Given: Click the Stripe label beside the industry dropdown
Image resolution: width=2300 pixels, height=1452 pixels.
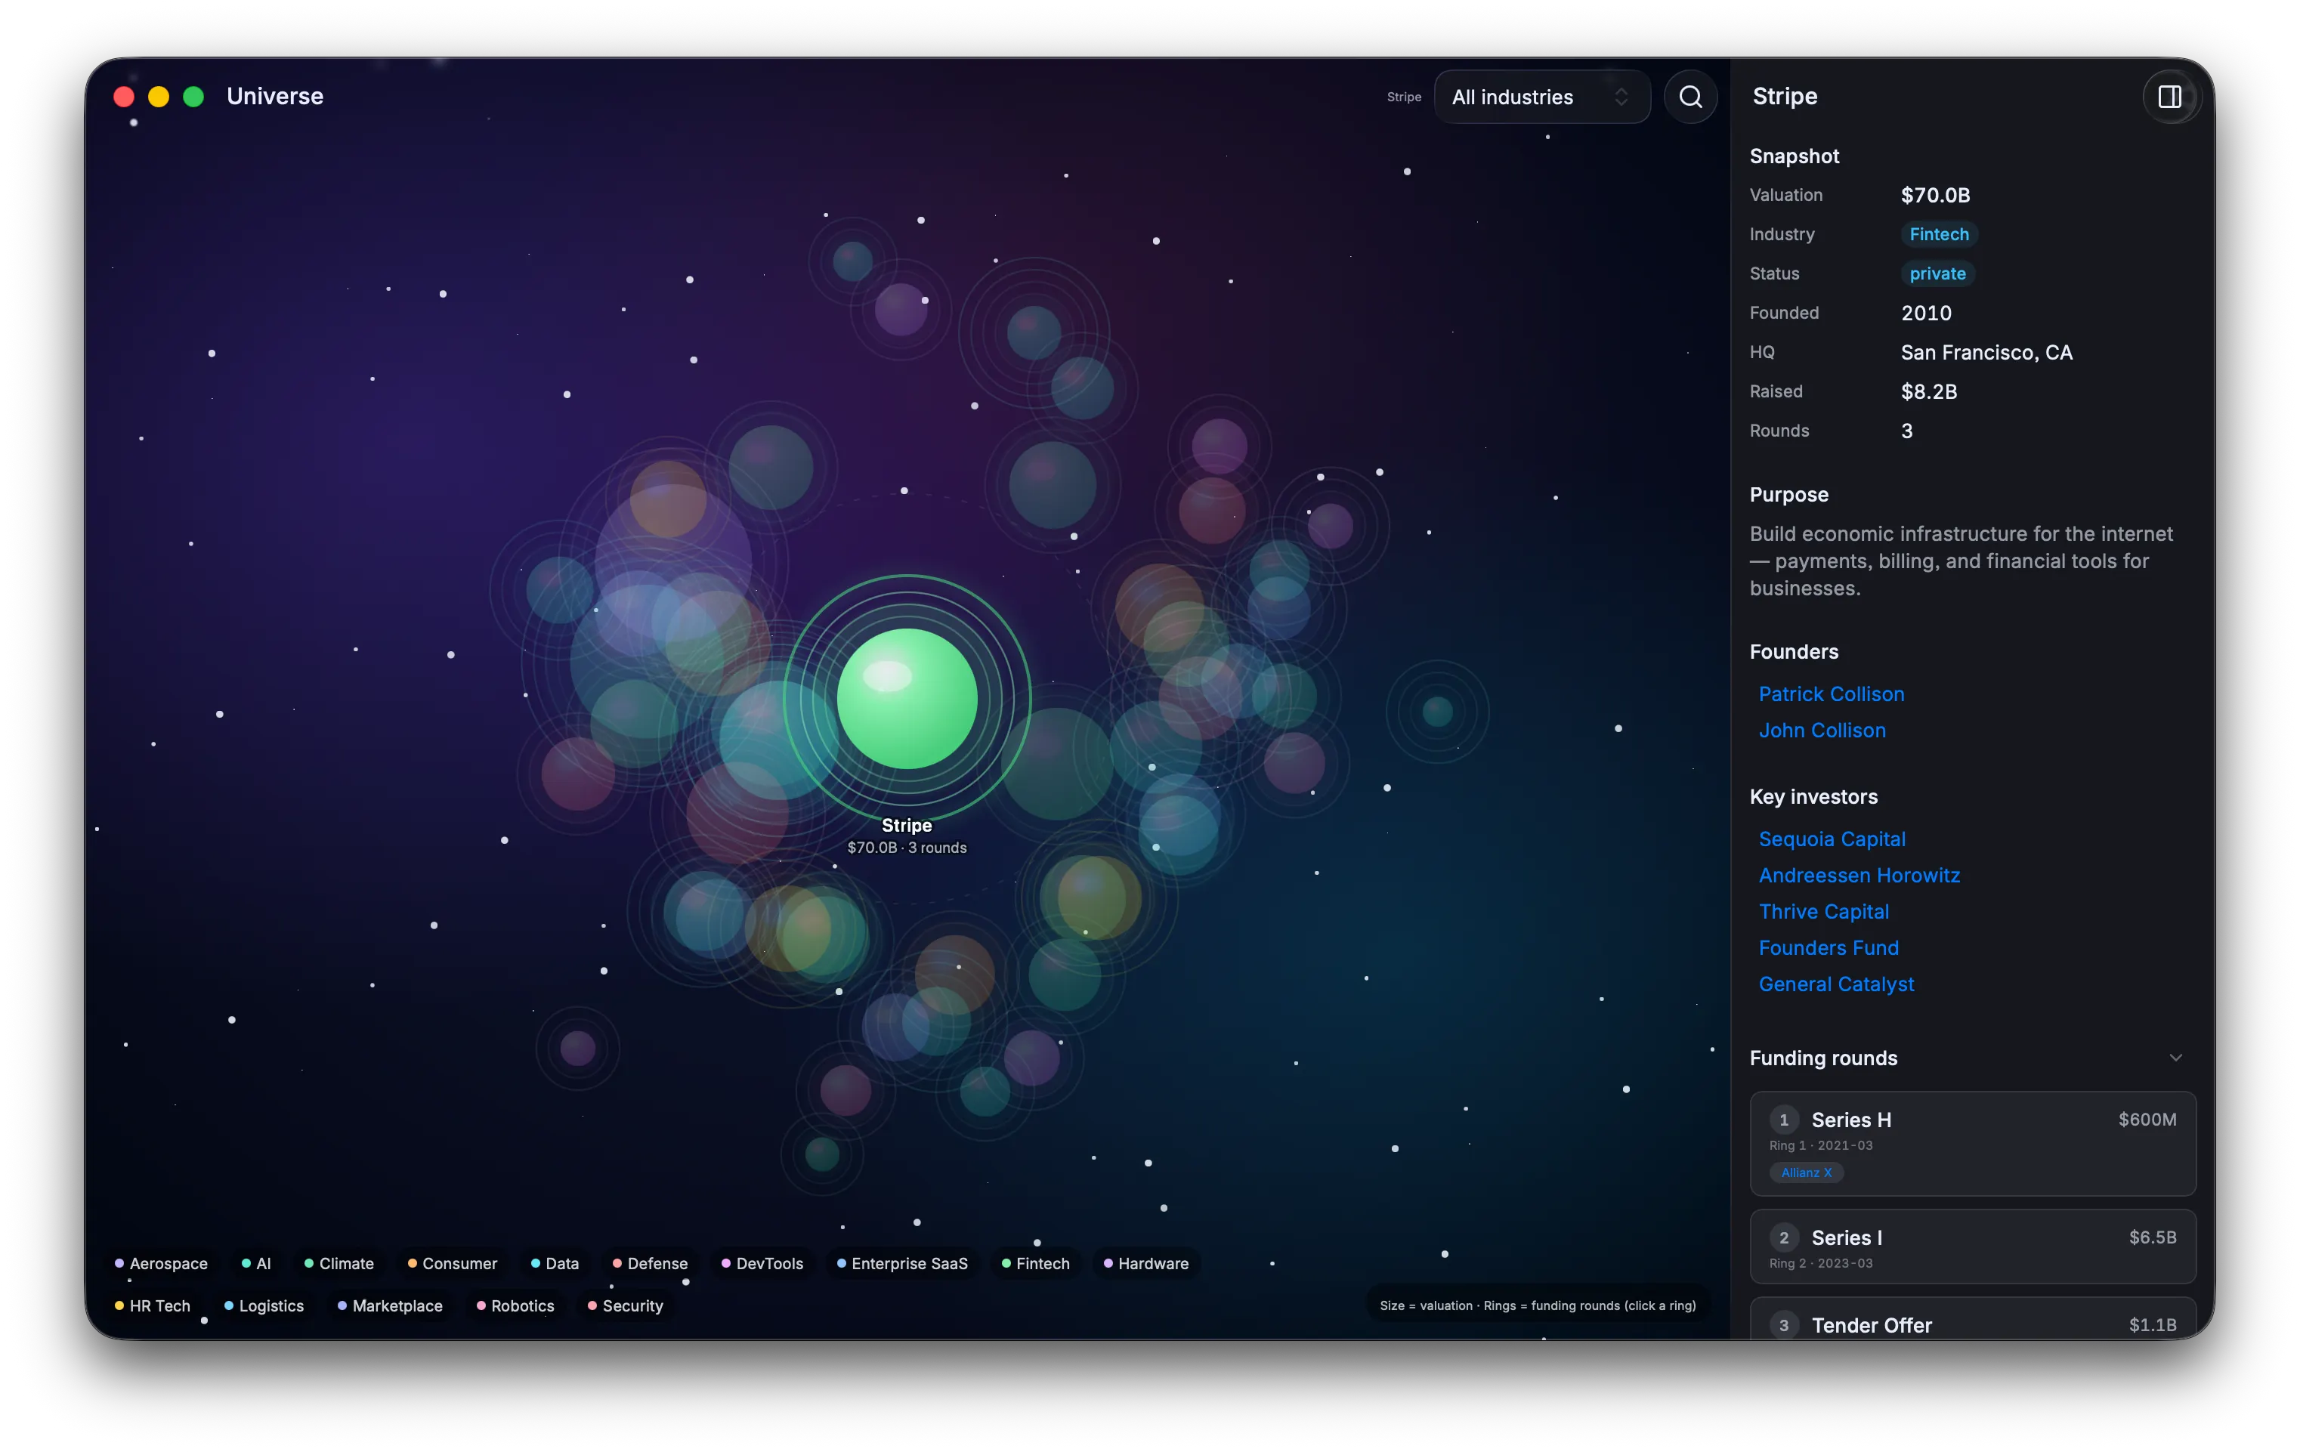Looking at the screenshot, I should click(1403, 97).
